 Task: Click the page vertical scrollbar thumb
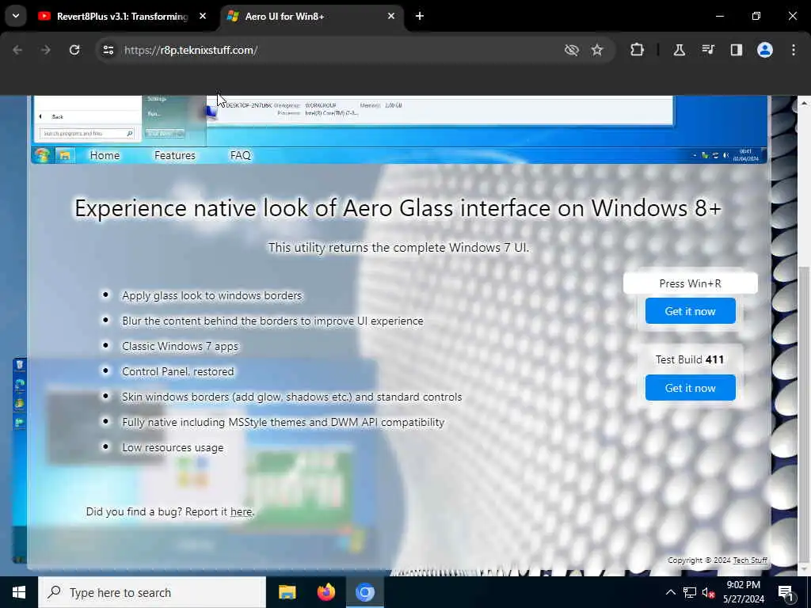[804, 413]
